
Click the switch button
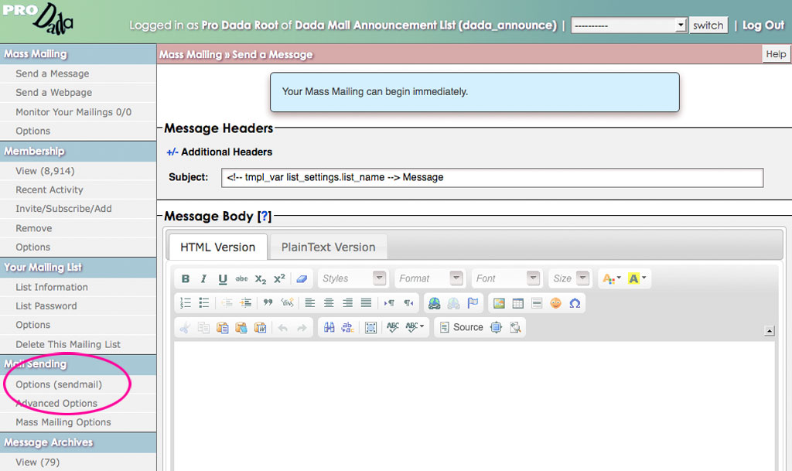[x=708, y=26]
